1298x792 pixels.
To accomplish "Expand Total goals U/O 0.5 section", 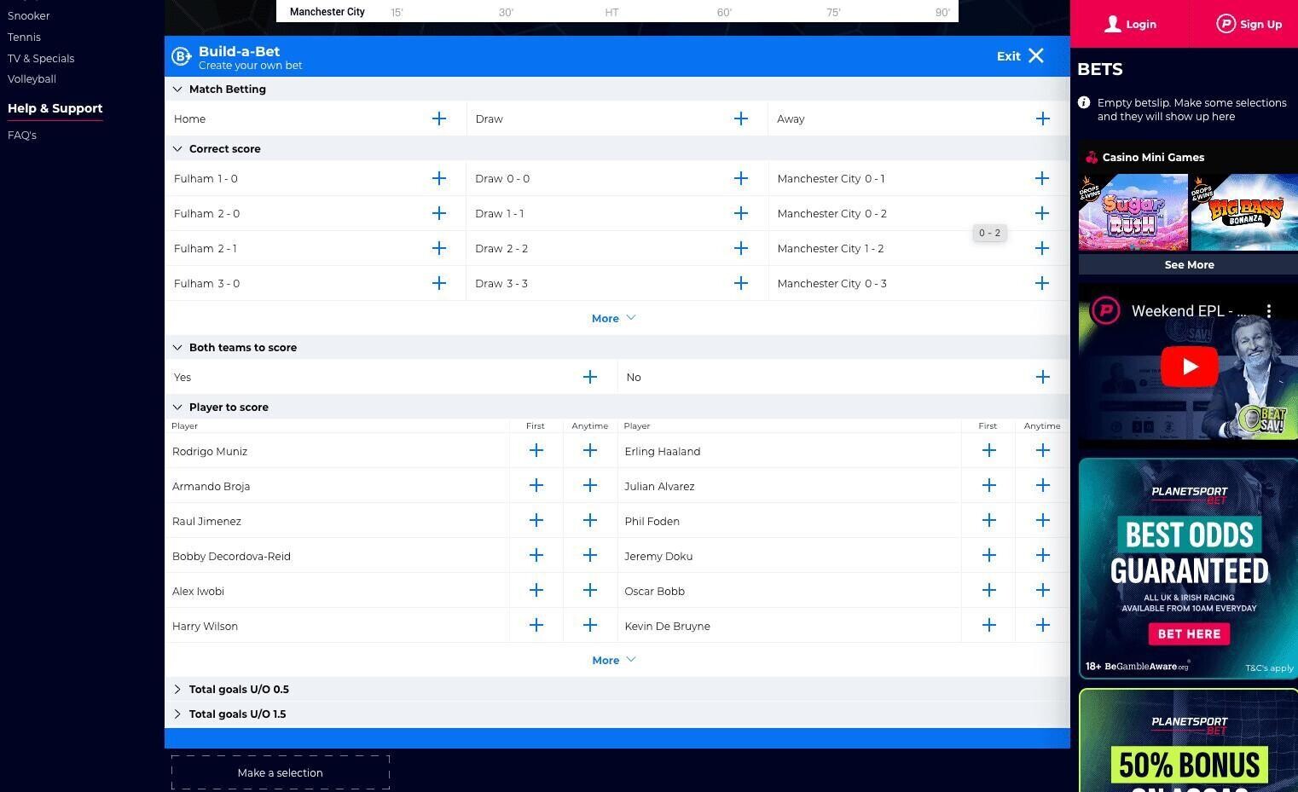I will click(239, 690).
